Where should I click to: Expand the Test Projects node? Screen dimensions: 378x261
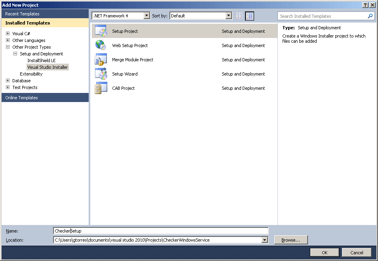tap(8, 87)
